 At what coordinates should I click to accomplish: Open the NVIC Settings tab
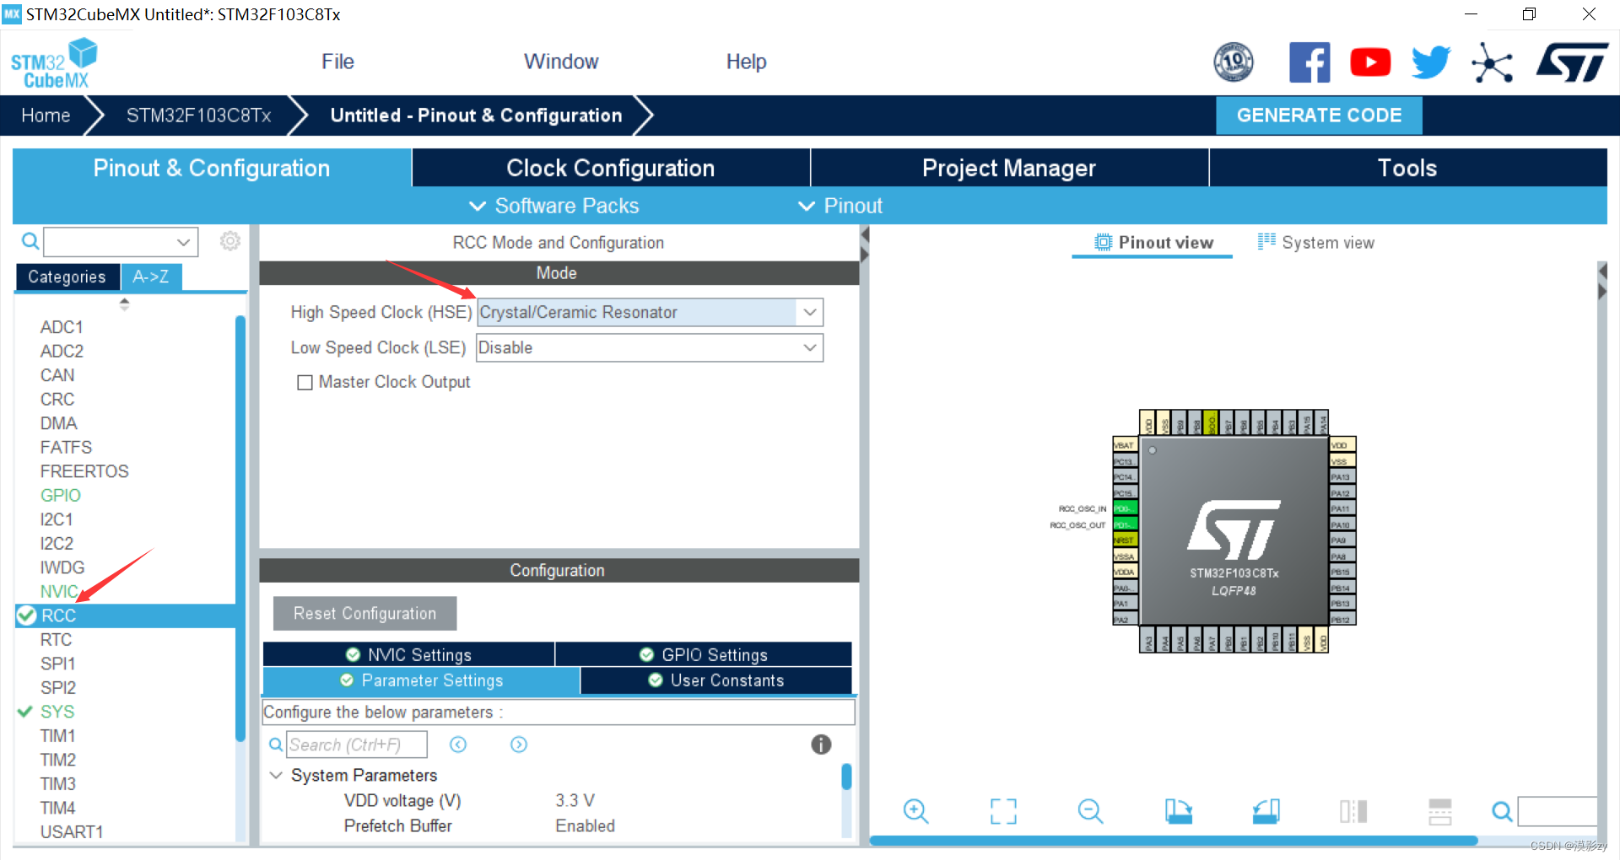(408, 654)
